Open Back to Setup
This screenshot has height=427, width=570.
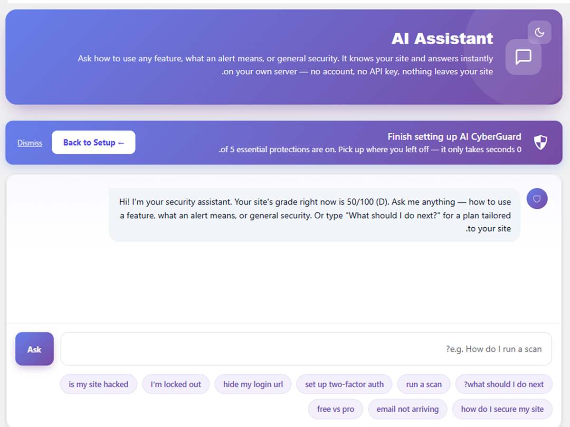94,142
